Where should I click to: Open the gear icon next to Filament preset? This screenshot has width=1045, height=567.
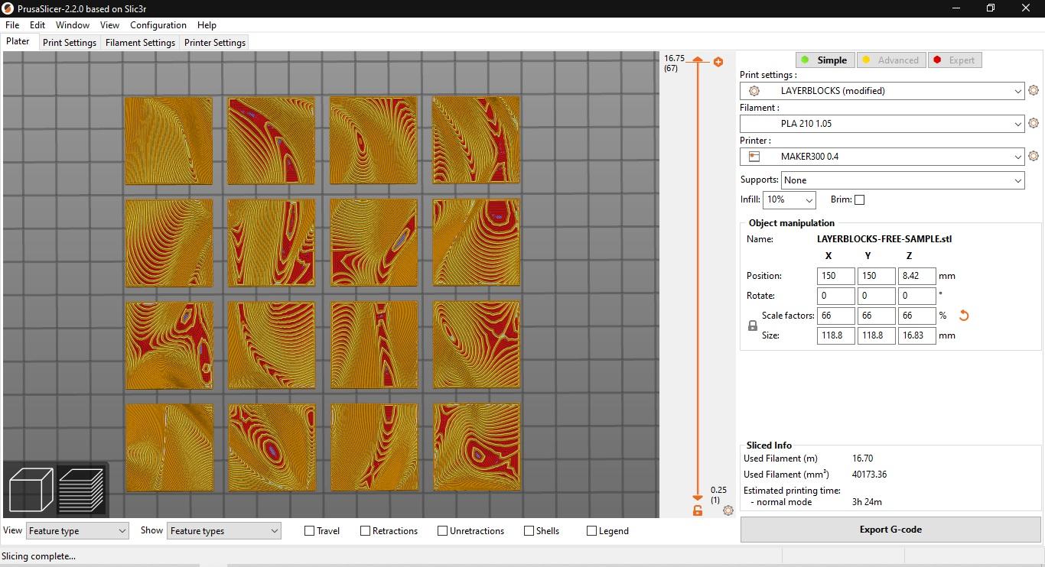click(x=1034, y=123)
